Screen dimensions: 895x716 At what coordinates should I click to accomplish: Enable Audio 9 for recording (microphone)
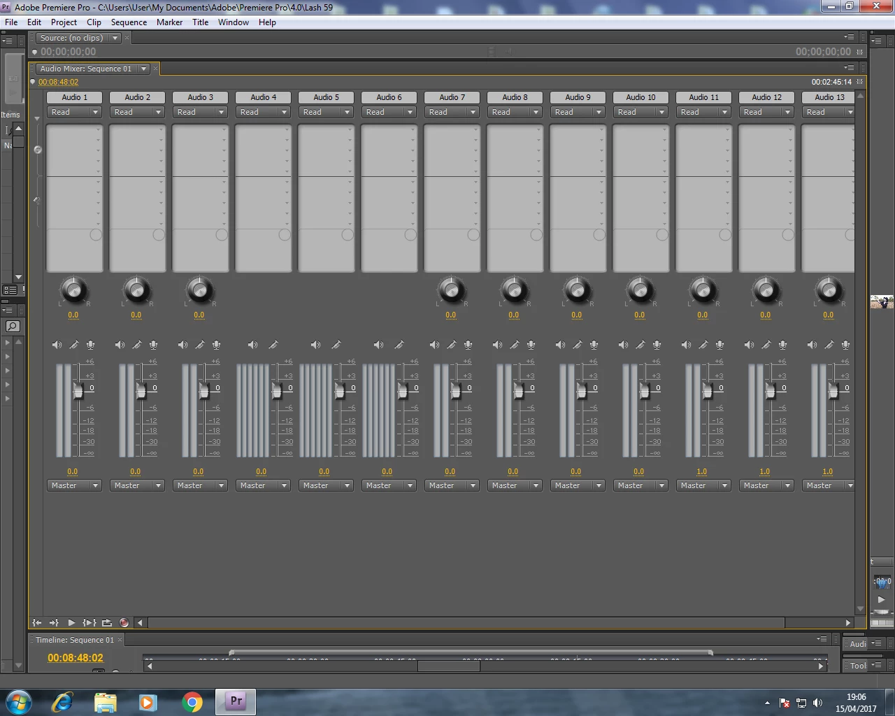(594, 345)
